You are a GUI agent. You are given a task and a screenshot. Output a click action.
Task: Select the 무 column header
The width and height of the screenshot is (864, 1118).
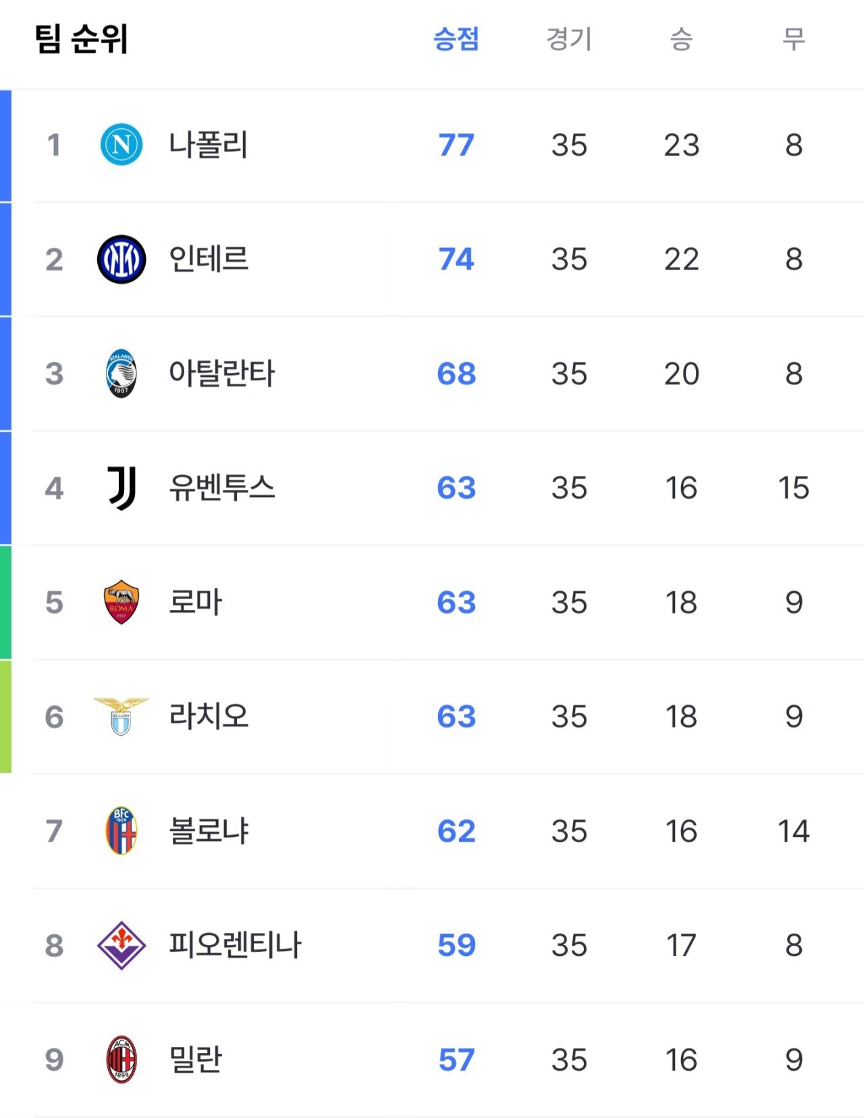pyautogui.click(x=794, y=39)
